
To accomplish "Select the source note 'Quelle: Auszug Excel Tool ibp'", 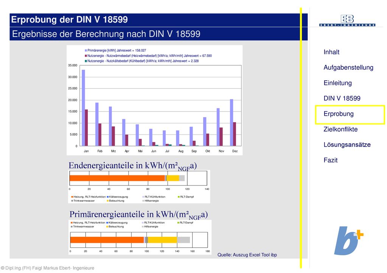I will pyautogui.click(x=247, y=255).
